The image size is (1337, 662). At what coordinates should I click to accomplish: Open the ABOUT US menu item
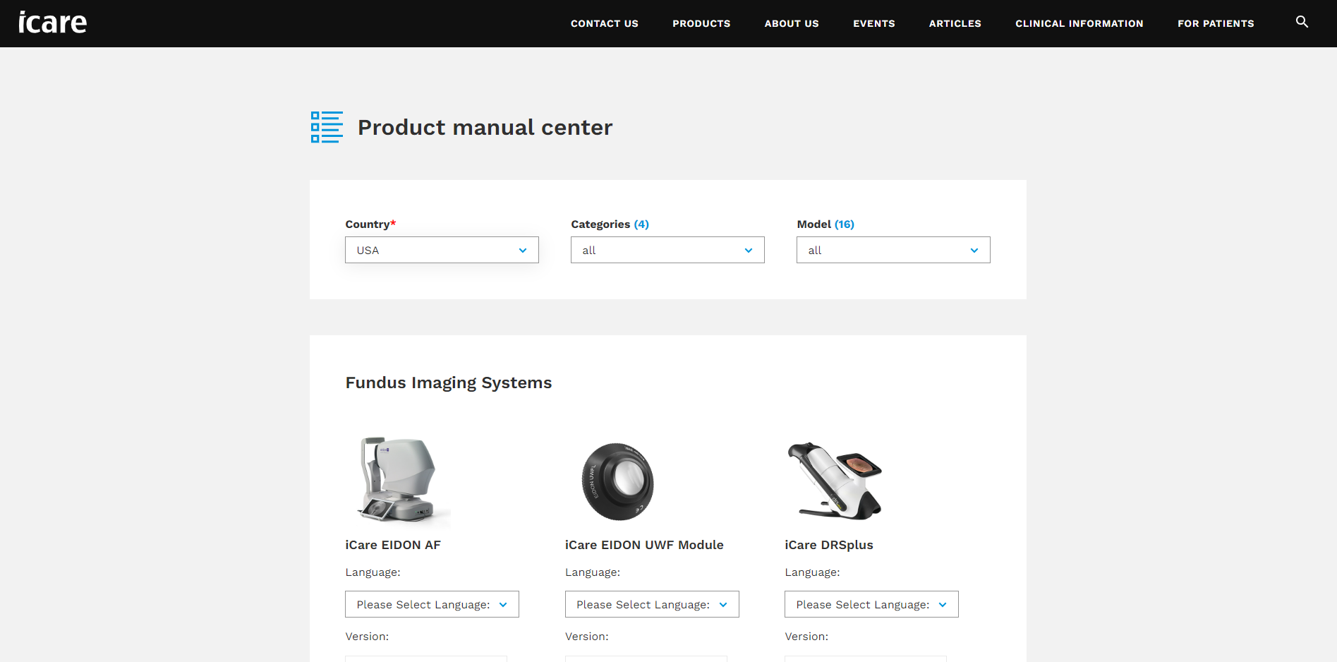point(792,23)
